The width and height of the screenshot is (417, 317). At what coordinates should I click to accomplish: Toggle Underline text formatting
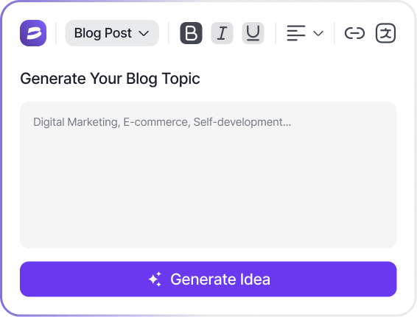253,33
